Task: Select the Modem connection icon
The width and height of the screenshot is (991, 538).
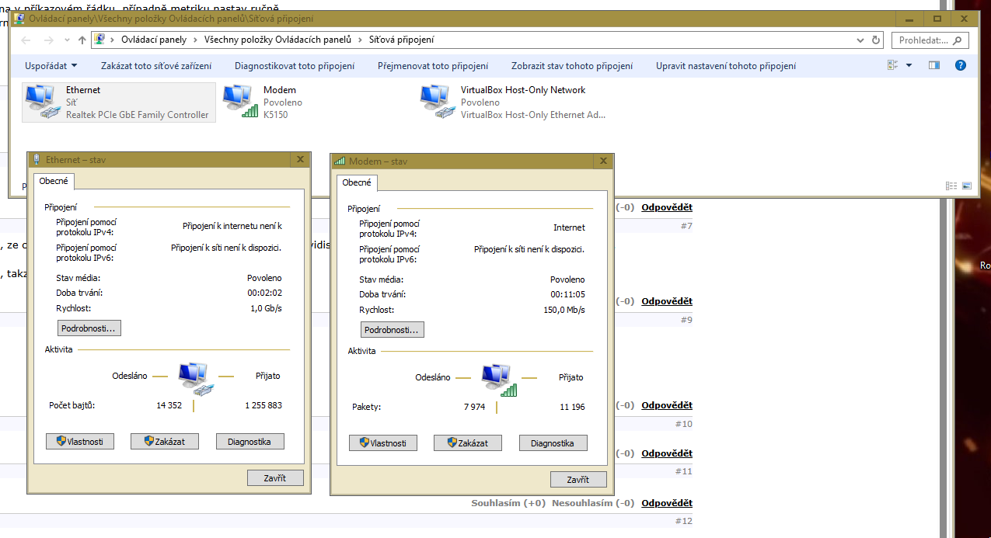Action: (240, 102)
